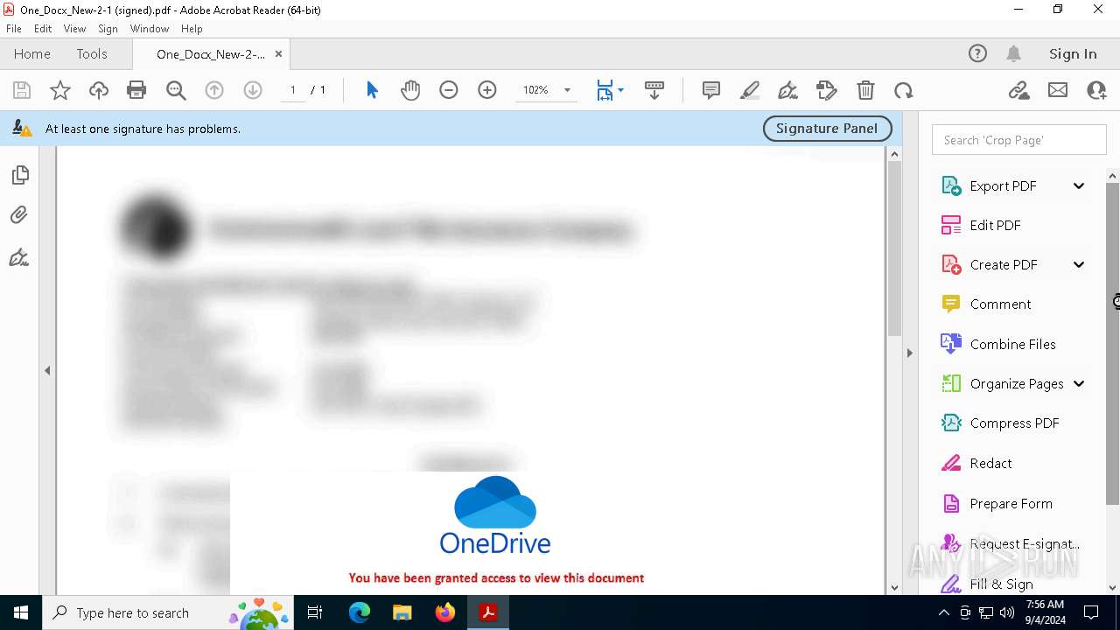This screenshot has height=630, width=1120.
Task: Enable scrolling mode icon
Action: pos(654,90)
